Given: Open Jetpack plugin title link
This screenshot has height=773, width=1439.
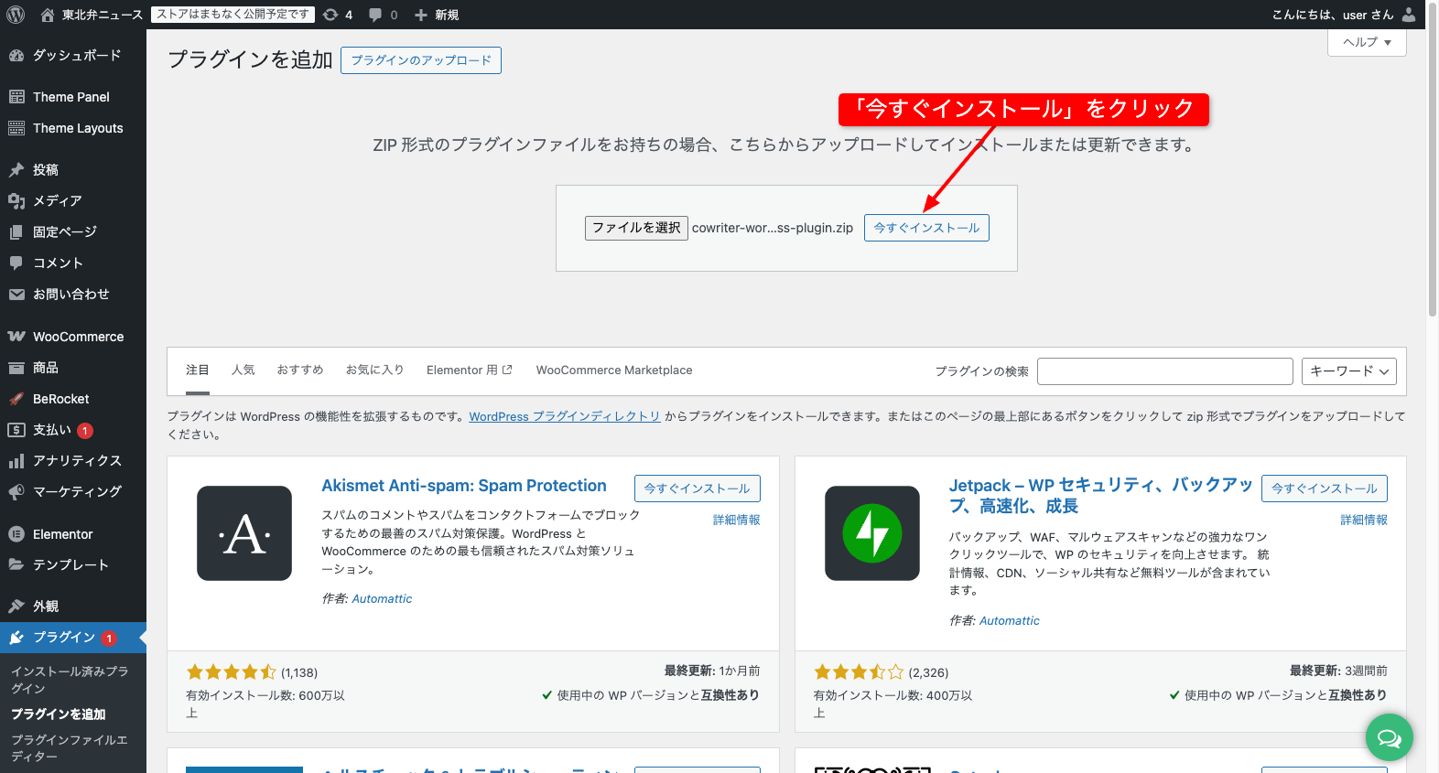Looking at the screenshot, I should point(1100,496).
